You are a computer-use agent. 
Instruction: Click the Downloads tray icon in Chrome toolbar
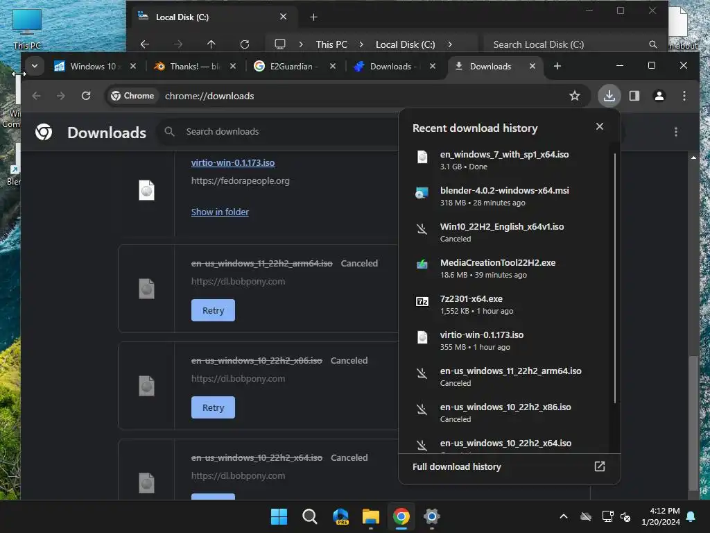click(x=609, y=96)
